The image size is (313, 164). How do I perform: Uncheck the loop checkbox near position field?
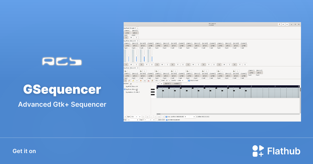pos(166,117)
